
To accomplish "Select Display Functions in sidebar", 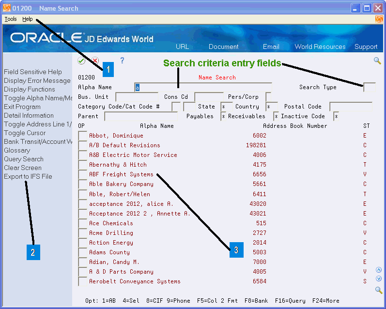I will 29,89.
